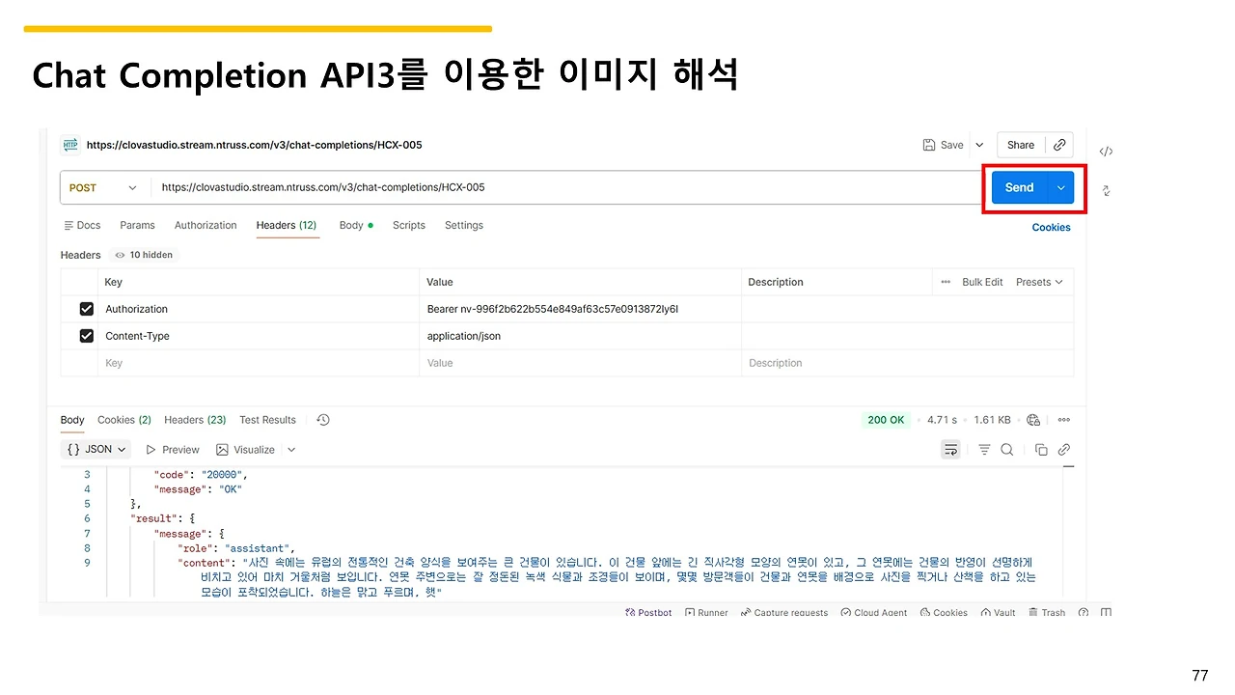Click the HTTP request icon beside the title

click(x=69, y=145)
